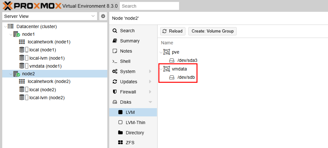Screen dimensions: 328x148
Task: Click node1 server icon with green check
Action: (17, 34)
